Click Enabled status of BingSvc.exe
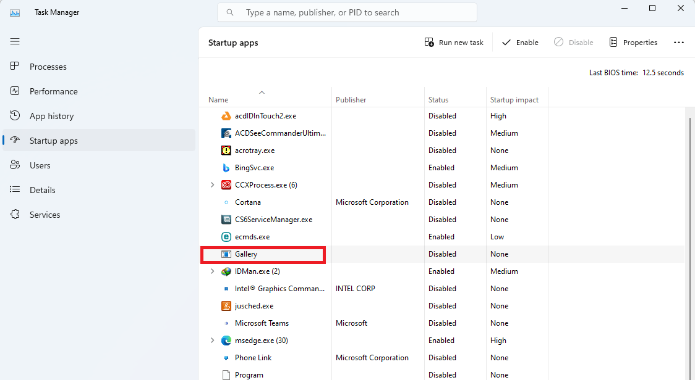 click(x=441, y=168)
